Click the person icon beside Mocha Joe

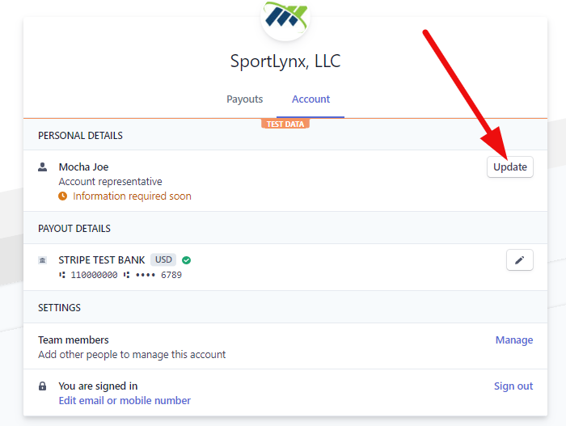(43, 167)
